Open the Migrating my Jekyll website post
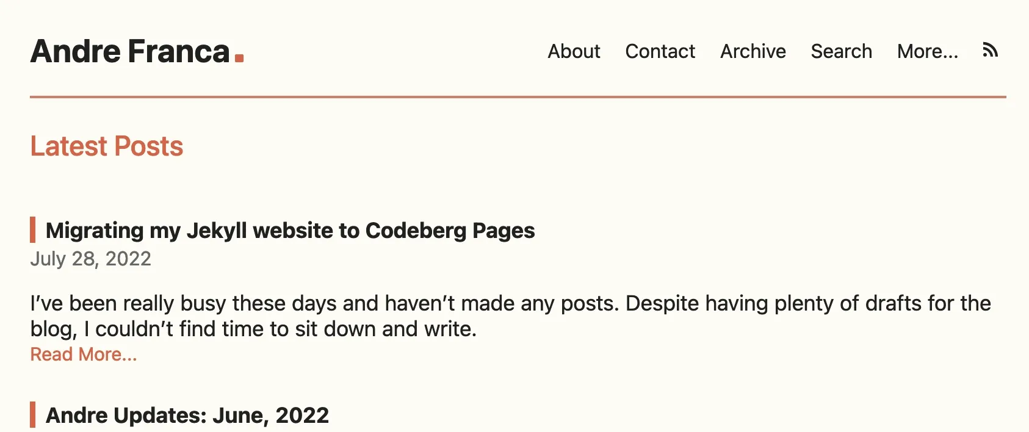Screen dimensions: 1029x432 coord(290,231)
